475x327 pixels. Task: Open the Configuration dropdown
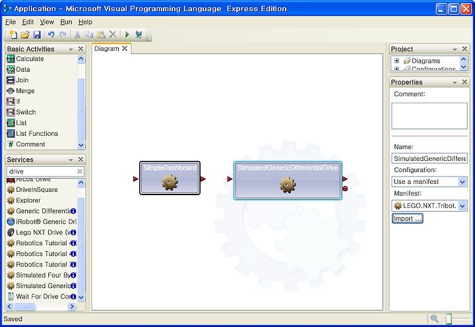pos(462,182)
